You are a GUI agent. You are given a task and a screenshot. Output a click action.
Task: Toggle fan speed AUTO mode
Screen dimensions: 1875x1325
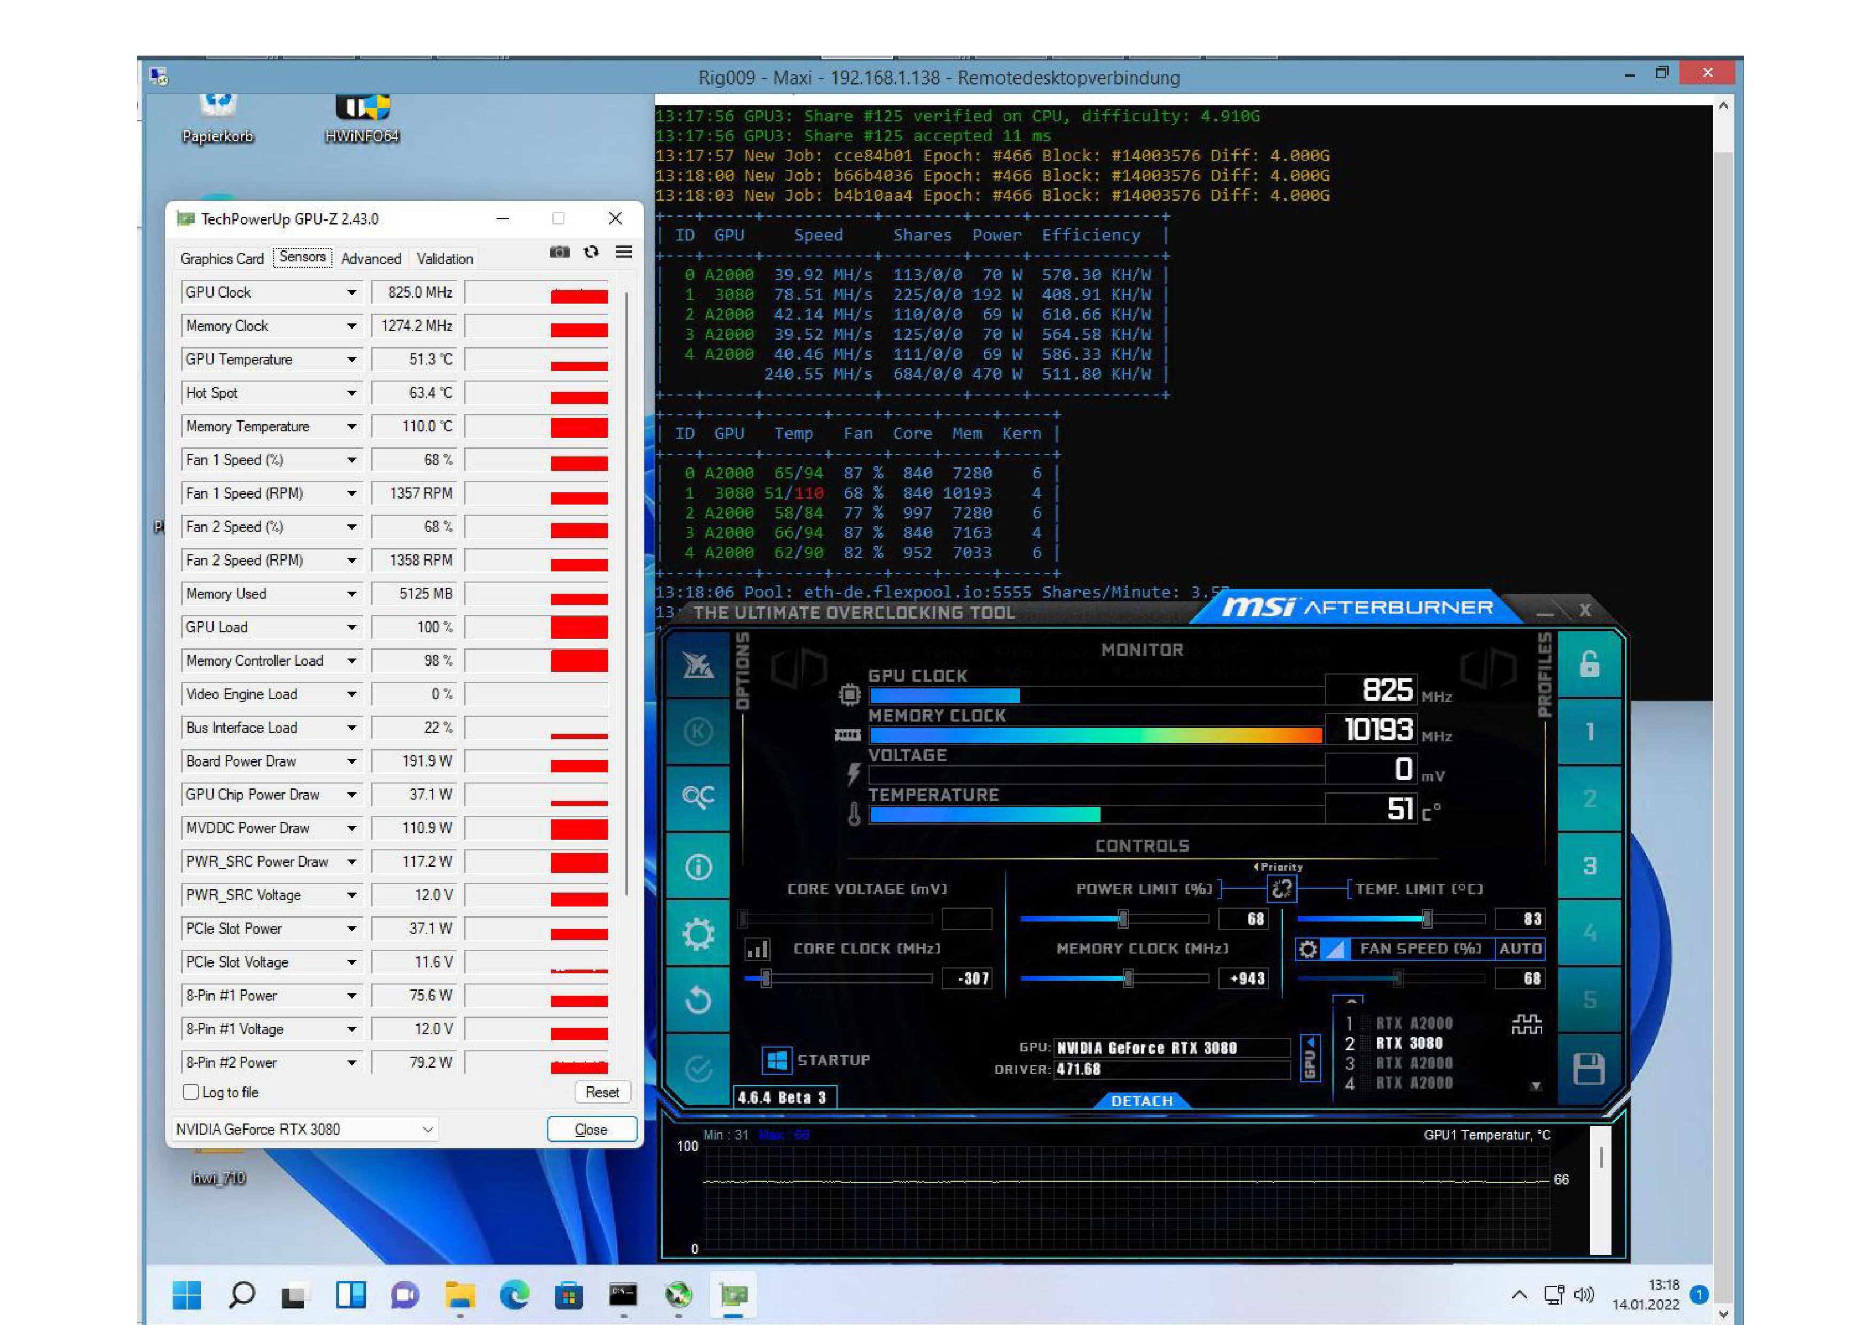click(x=1520, y=949)
